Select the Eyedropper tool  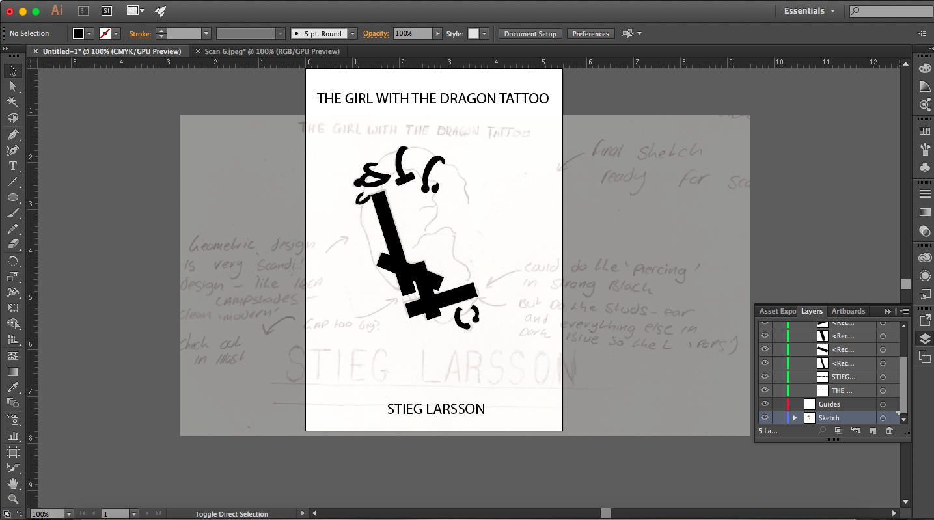point(13,387)
